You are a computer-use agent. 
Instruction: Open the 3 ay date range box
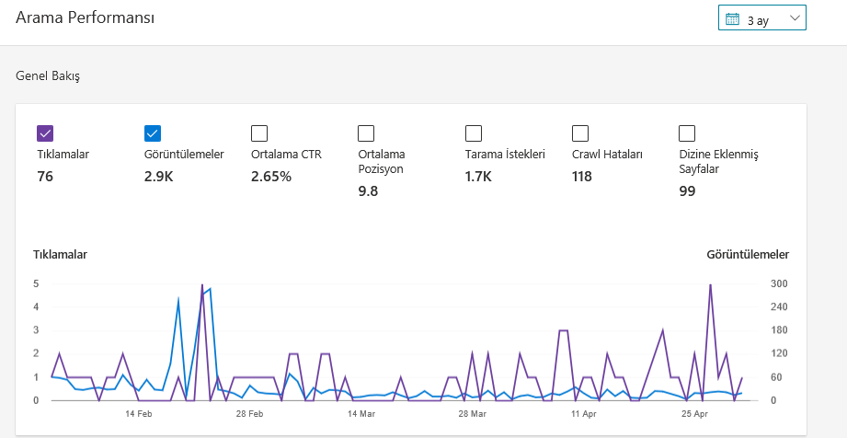point(762,17)
